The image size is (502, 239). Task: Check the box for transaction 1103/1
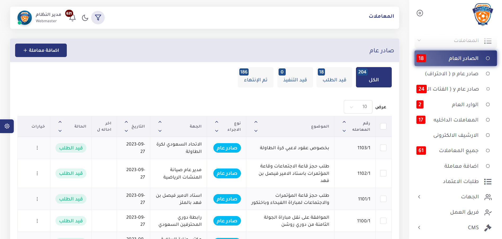[383, 148]
